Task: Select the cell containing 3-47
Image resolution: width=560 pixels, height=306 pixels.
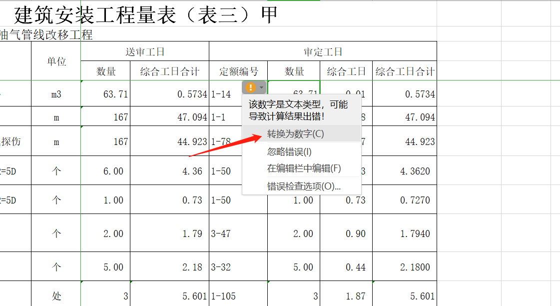Action: 238,233
